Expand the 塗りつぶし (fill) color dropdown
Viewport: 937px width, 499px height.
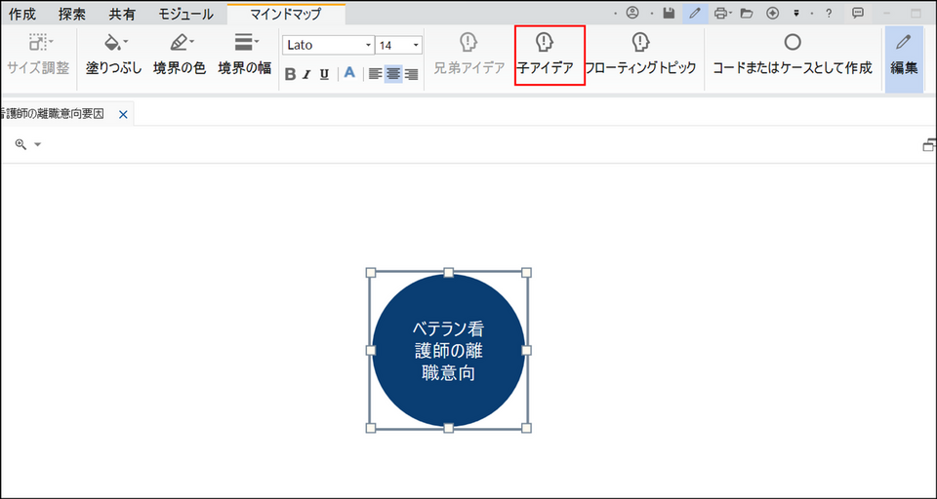coord(125,42)
